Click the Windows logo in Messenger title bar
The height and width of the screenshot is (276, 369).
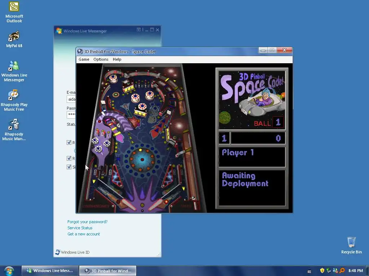pyautogui.click(x=59, y=31)
